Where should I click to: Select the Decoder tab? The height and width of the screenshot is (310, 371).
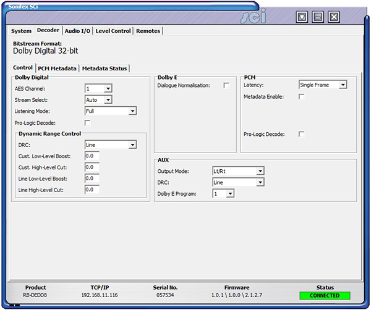click(x=48, y=30)
